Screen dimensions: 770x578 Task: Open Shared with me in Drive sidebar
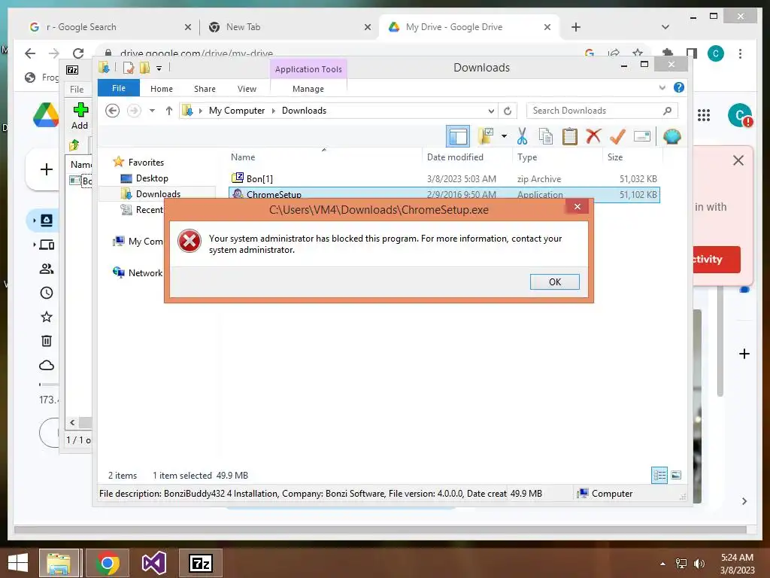coord(46,269)
